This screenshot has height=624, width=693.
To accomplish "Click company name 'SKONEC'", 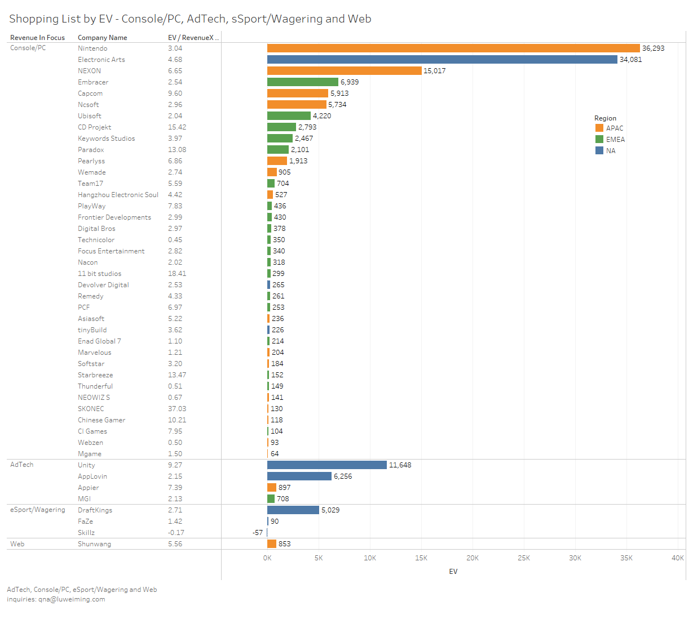I will click(x=91, y=409).
